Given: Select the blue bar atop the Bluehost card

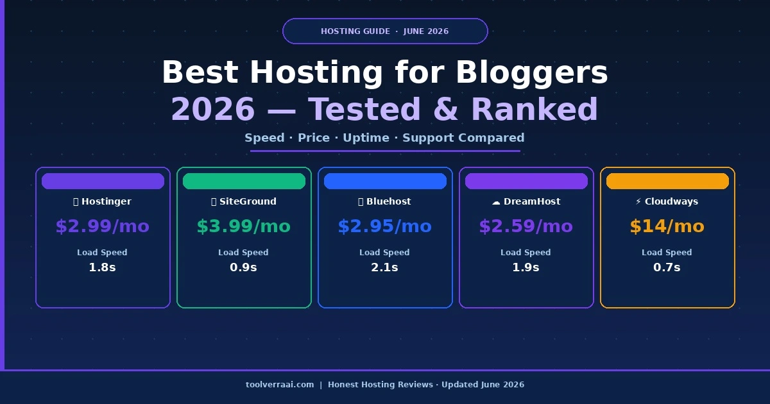Looking at the screenshot, I should coord(385,181).
